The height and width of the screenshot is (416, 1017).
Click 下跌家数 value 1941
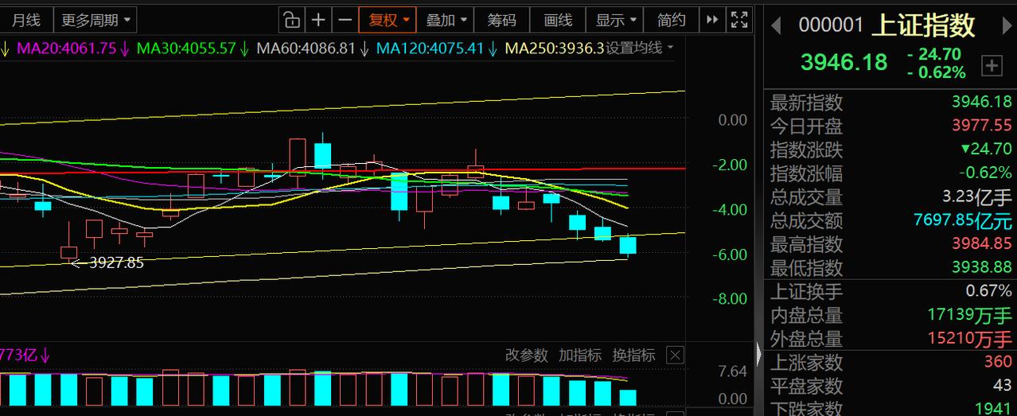point(992,409)
